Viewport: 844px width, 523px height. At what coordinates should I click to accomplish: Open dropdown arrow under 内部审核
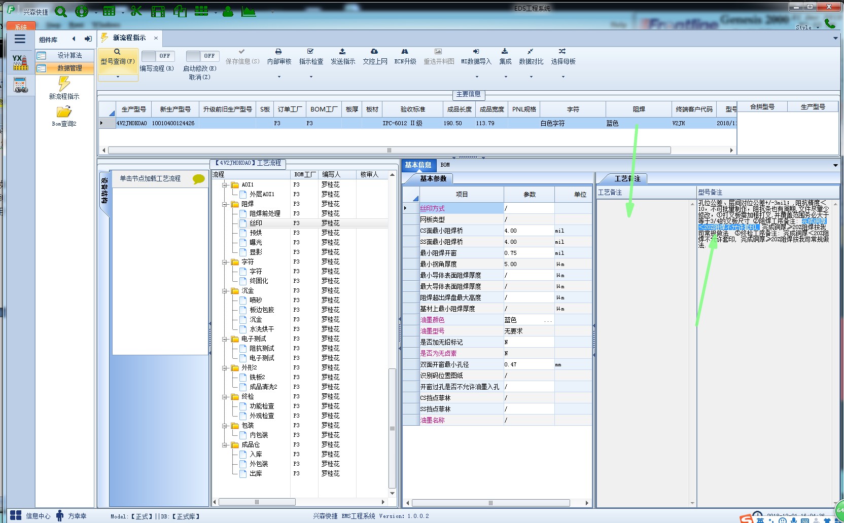[x=279, y=77]
